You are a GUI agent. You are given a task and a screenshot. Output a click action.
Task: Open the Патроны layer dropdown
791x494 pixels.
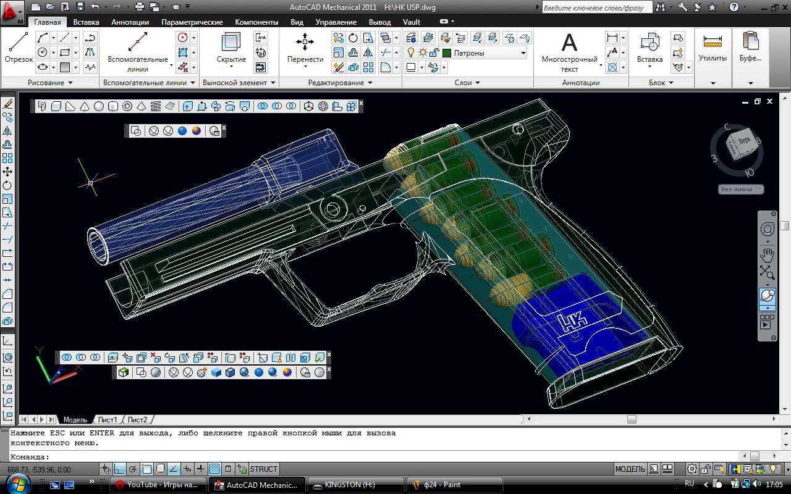523,53
